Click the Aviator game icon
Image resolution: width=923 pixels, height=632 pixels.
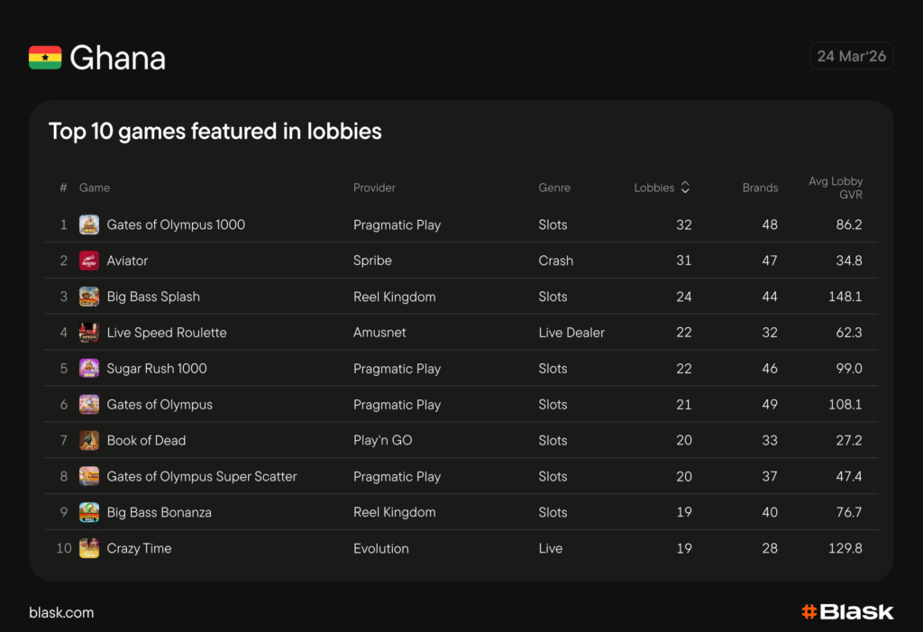89,261
